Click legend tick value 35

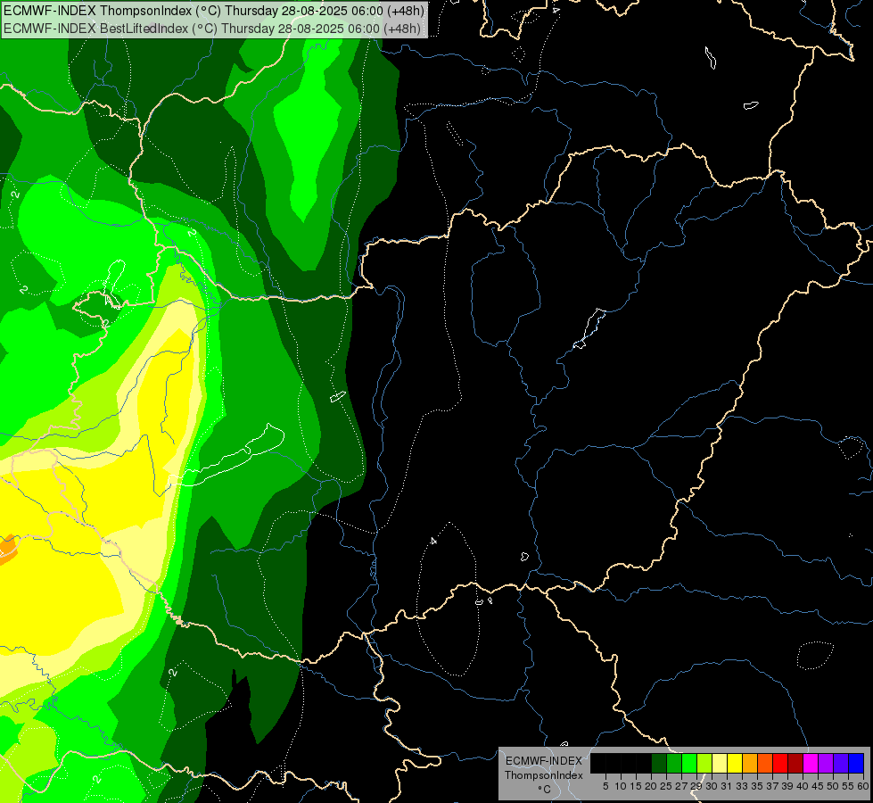pos(757,786)
